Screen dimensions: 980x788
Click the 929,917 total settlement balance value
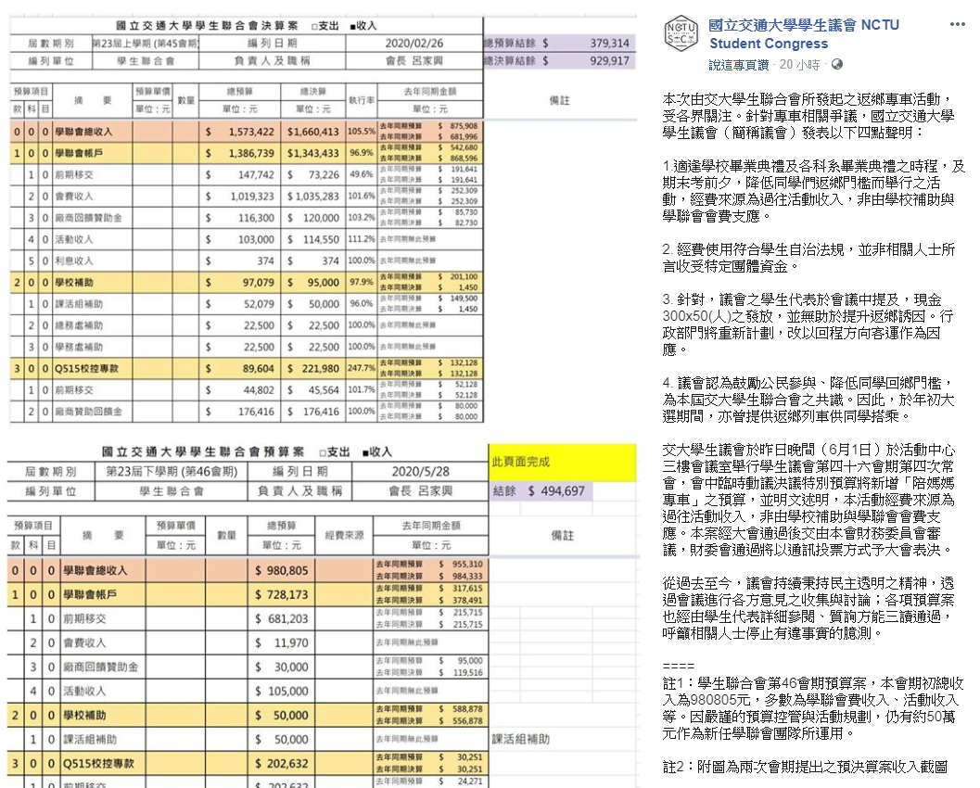[x=609, y=60]
